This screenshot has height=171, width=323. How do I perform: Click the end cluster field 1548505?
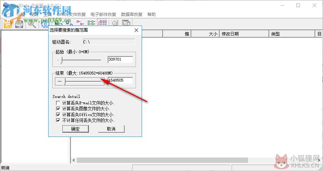(x=120, y=80)
